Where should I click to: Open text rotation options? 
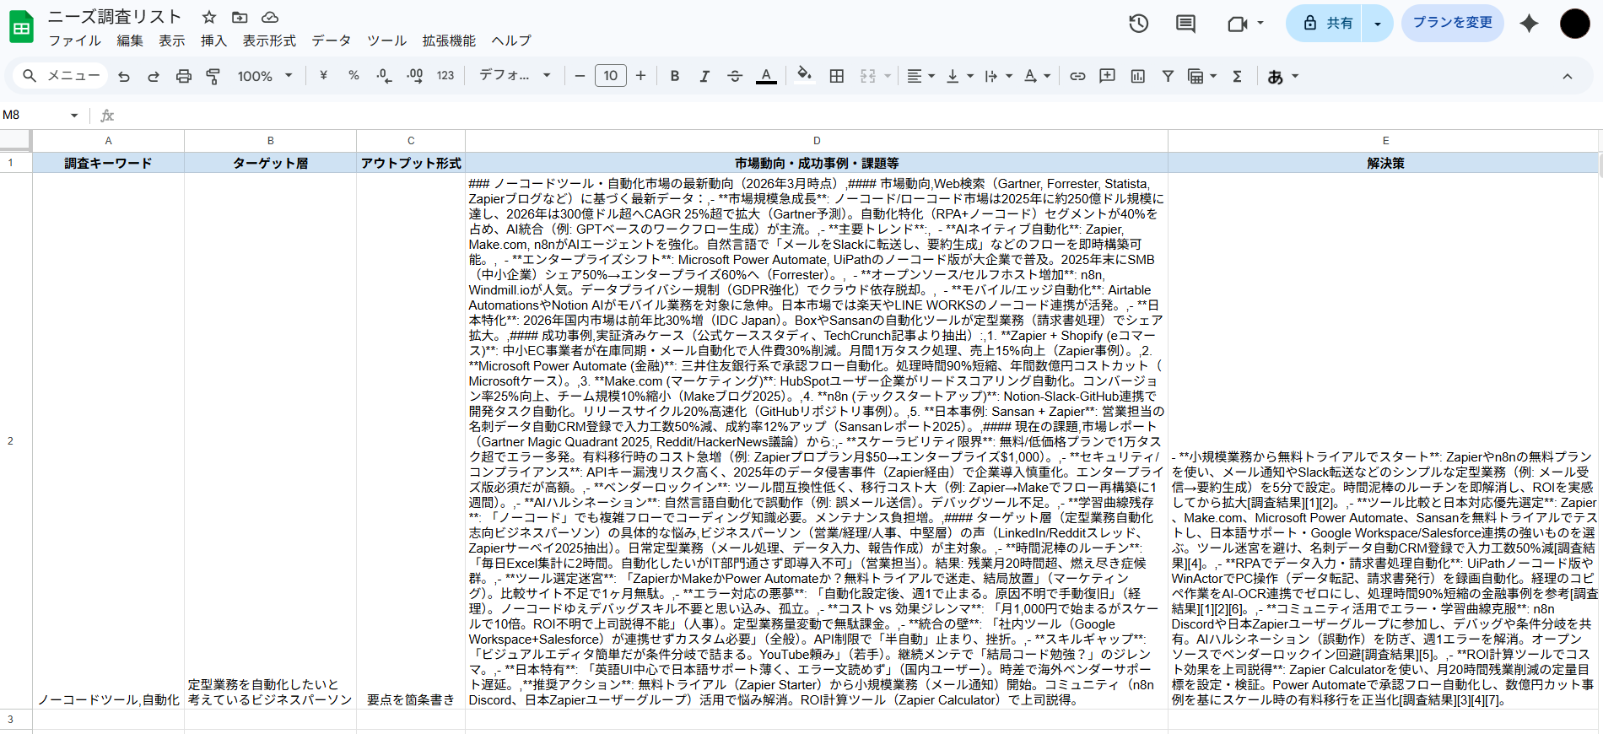(x=1037, y=76)
